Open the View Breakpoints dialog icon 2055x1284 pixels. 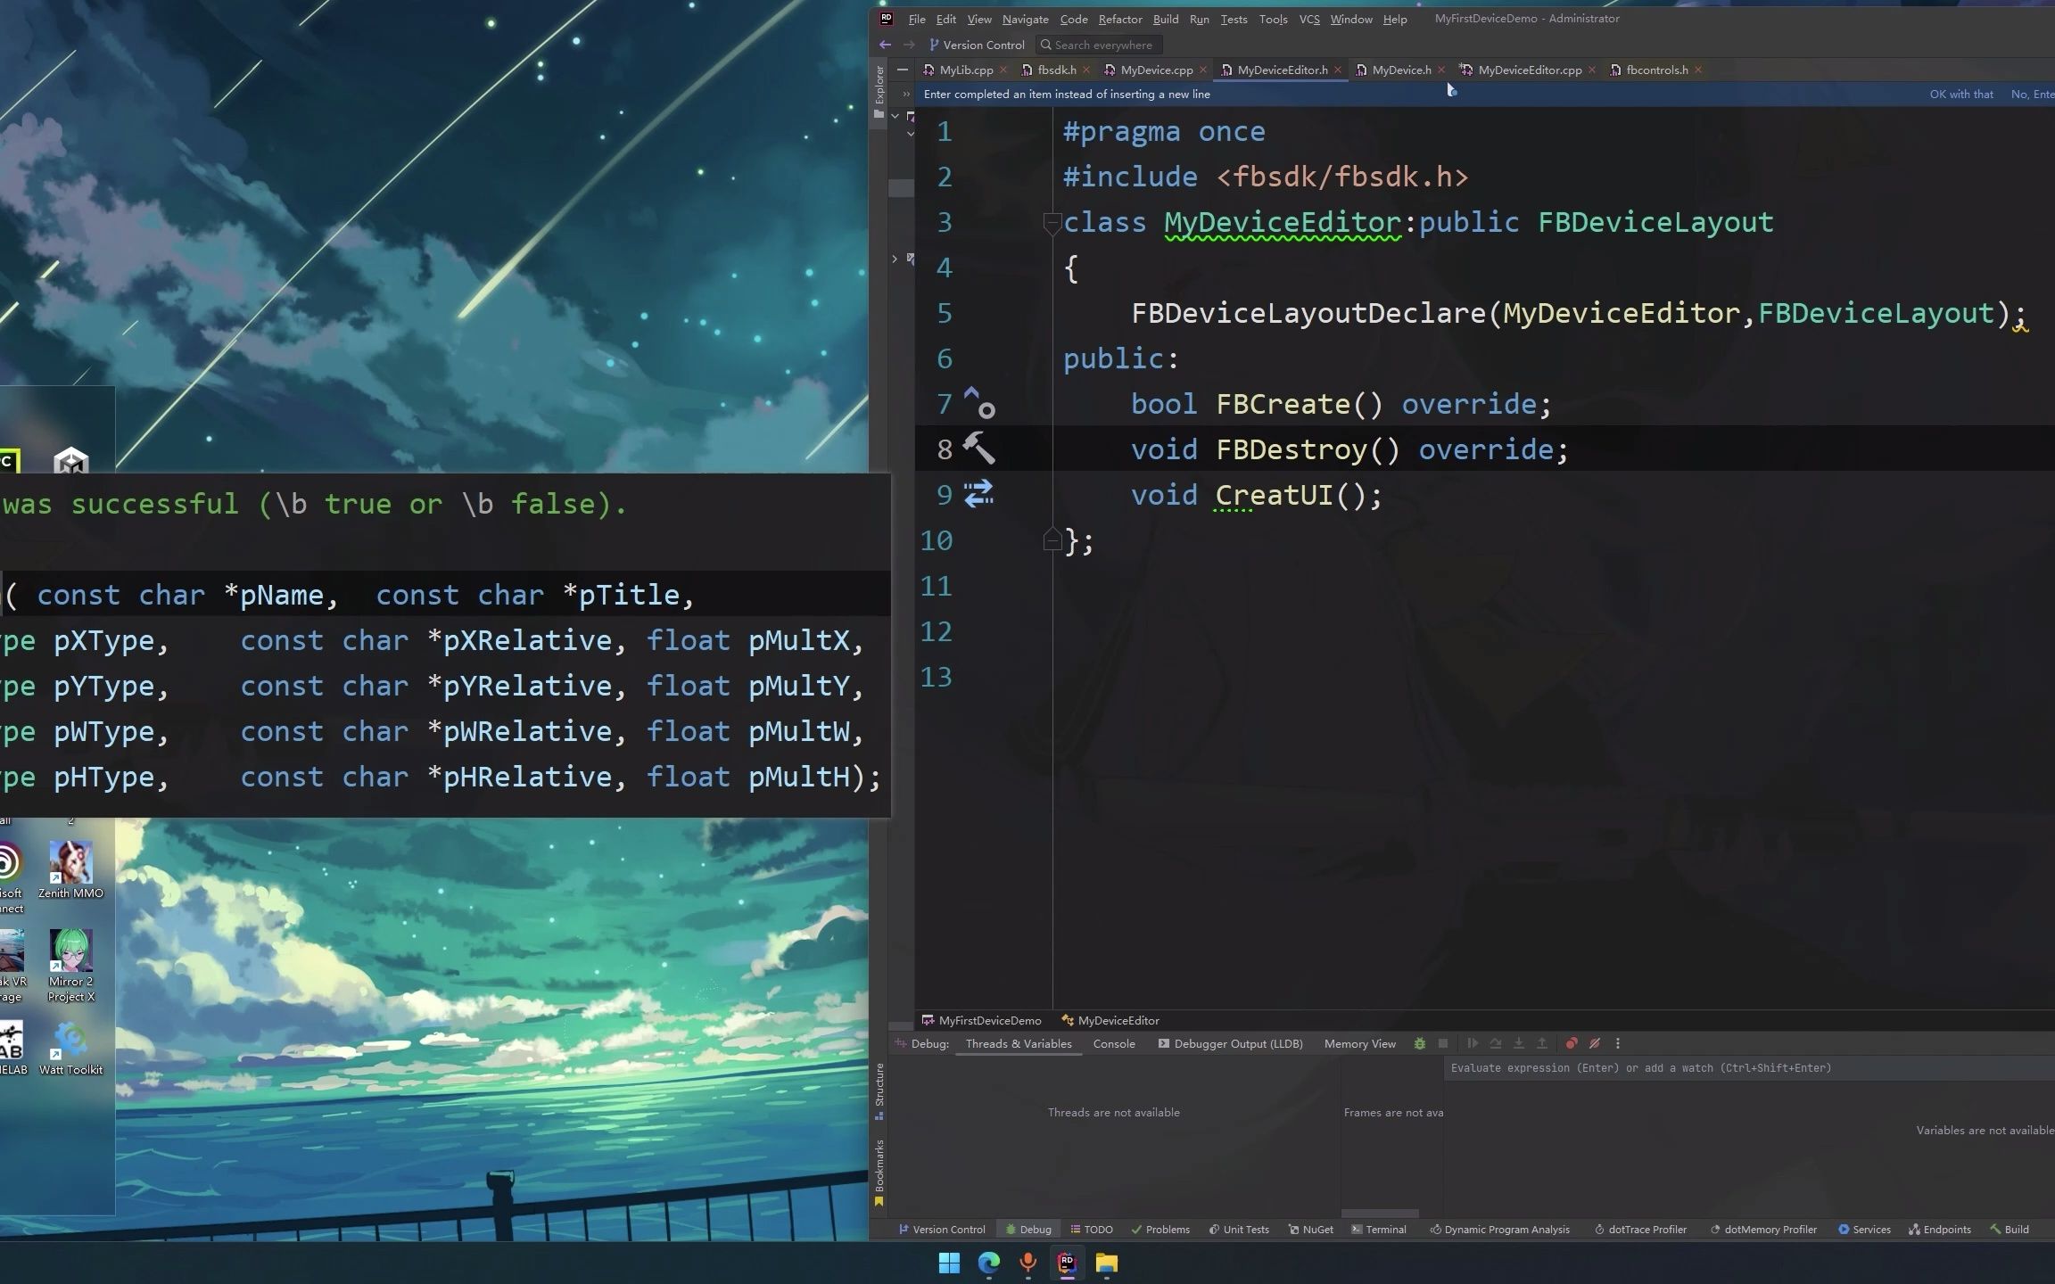tap(1572, 1043)
